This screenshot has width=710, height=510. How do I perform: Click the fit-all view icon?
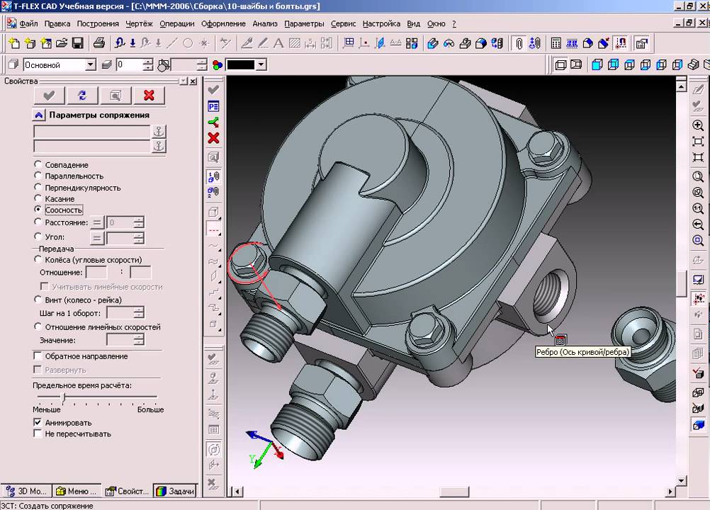(698, 141)
